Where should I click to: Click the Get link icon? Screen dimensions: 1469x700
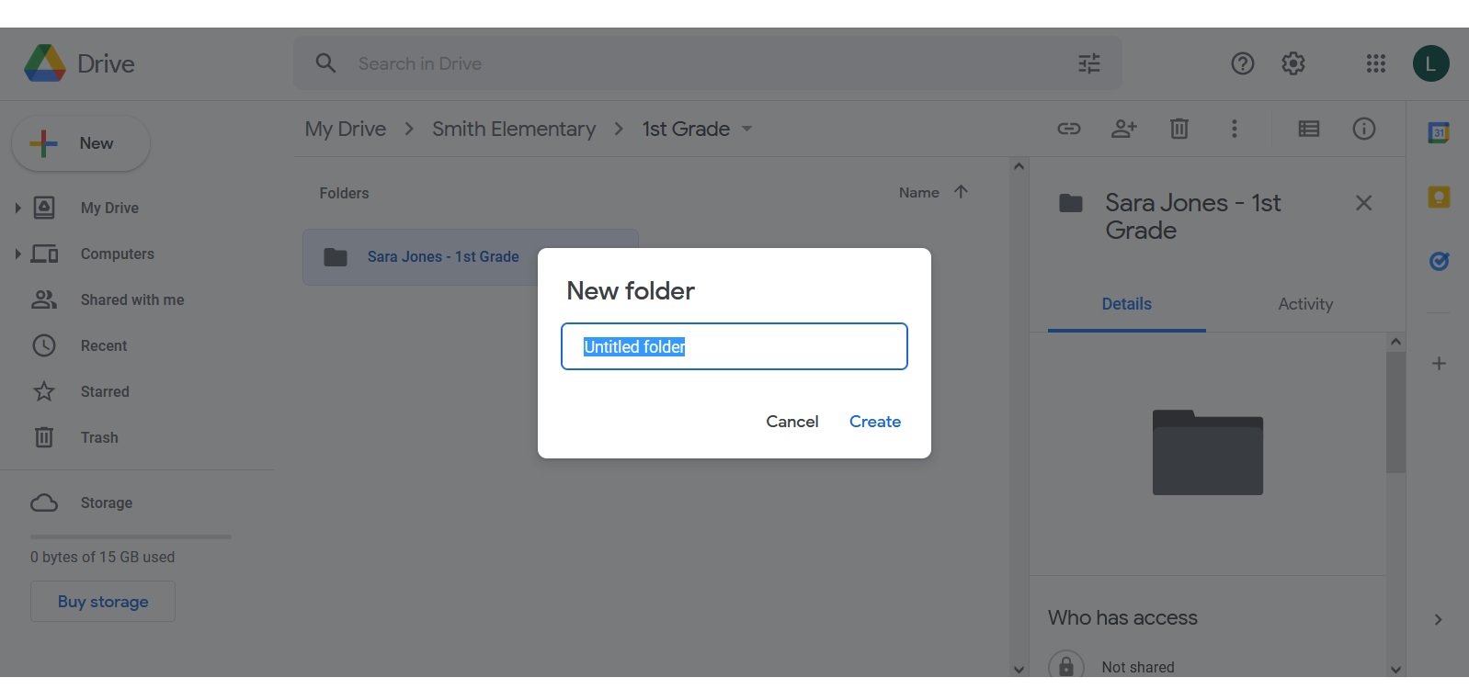point(1069,129)
